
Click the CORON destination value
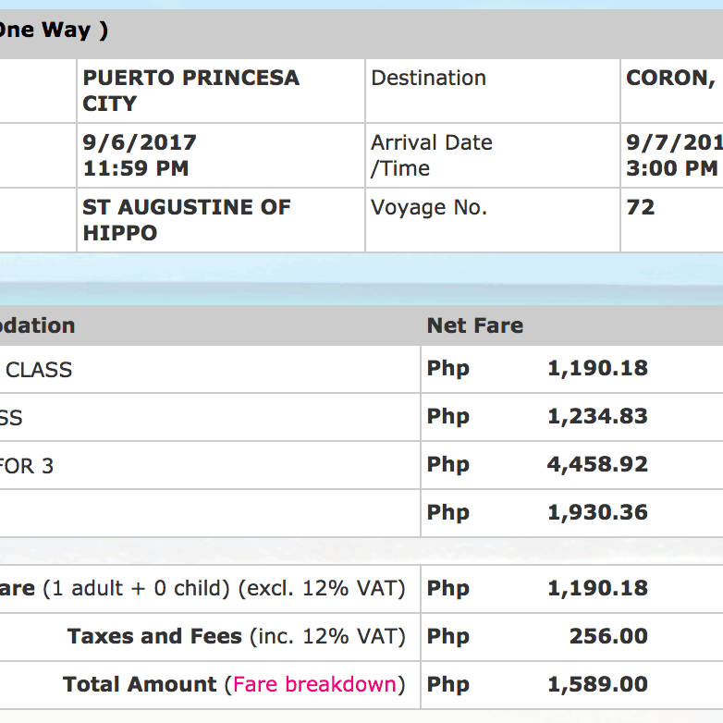click(x=670, y=79)
